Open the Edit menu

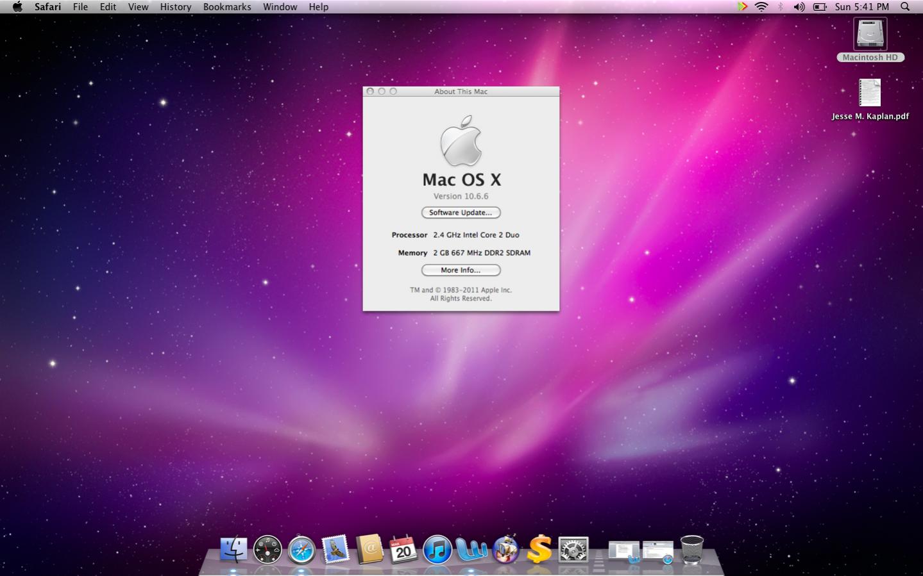pos(108,6)
